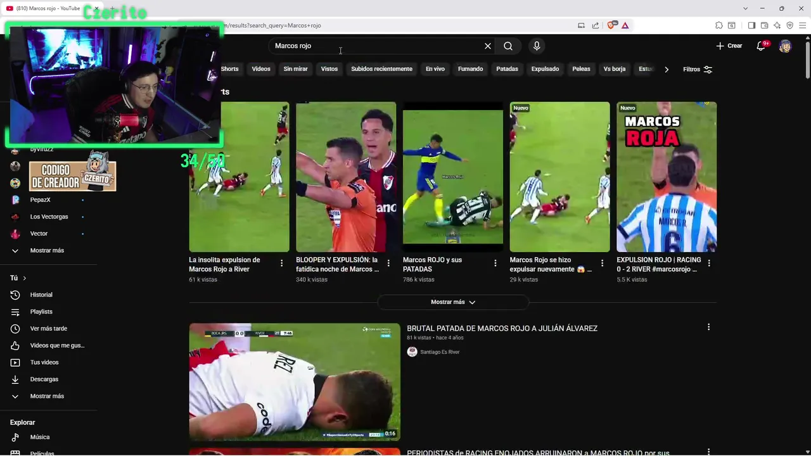Open 'BRUTAL PATADA DE MARCOS ROJO A JULIÁN ÁLVAREZ' title

502,328
